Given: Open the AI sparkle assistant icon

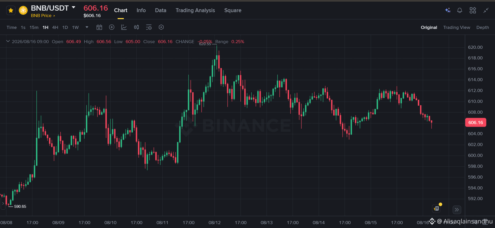Looking at the screenshot, I should click(x=448, y=10).
